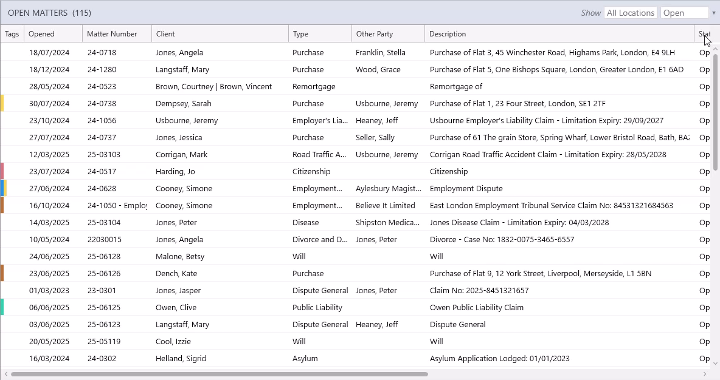Sort by the Other Party column header

(389, 34)
